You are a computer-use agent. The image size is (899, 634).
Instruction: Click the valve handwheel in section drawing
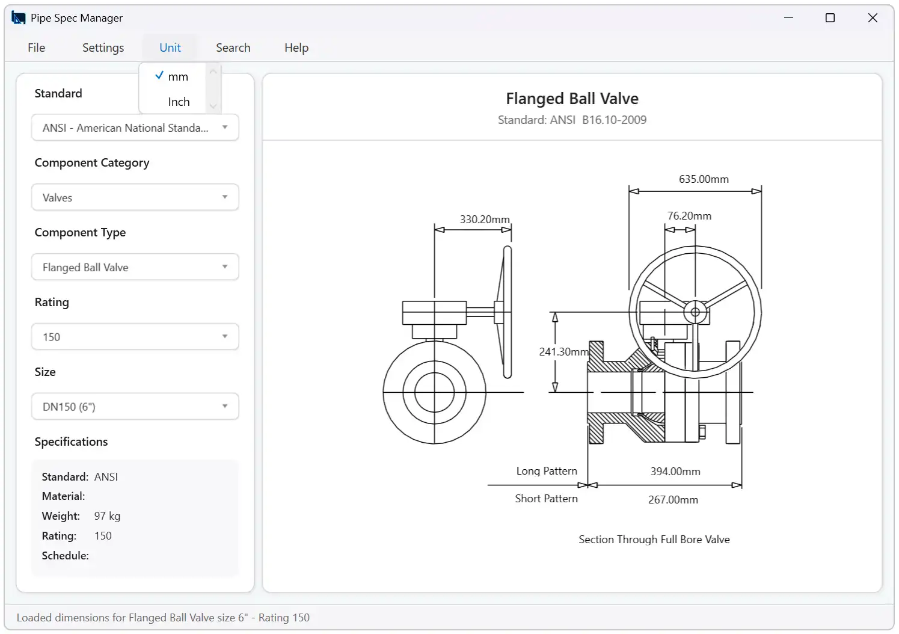[695, 312]
